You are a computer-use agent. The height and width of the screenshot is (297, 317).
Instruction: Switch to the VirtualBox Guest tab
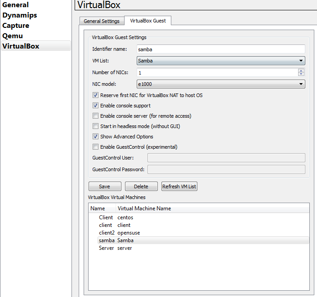tap(148, 21)
